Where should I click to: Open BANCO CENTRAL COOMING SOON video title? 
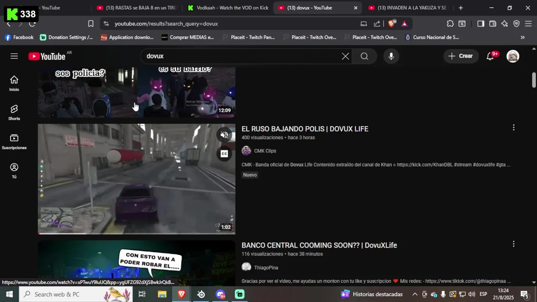[319, 245]
